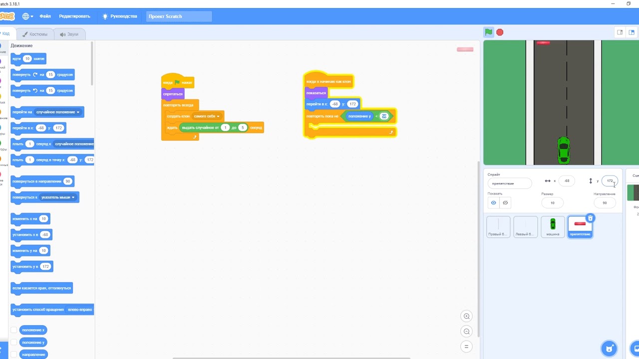Edit the Размер size field

tap(553, 203)
